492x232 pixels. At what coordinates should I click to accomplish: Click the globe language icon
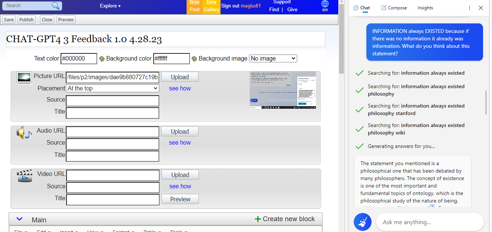point(325,4)
